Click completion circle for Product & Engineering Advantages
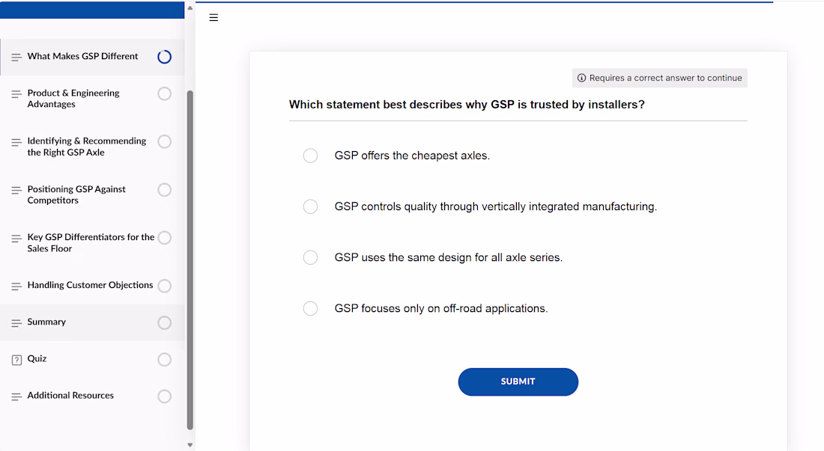 tap(165, 94)
